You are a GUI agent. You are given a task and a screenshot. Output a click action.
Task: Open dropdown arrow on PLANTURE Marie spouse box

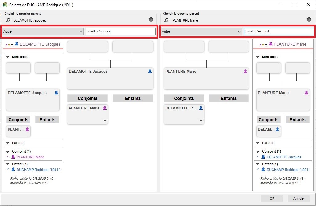pyautogui.click(x=105, y=121)
